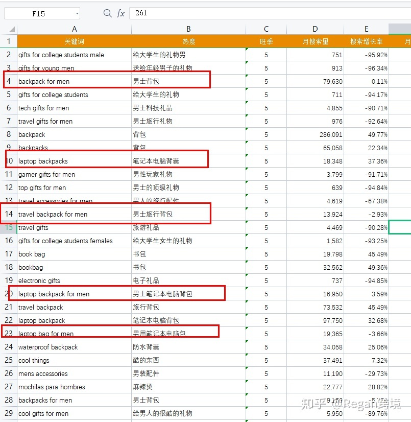Click the name box showing F15

click(39, 14)
